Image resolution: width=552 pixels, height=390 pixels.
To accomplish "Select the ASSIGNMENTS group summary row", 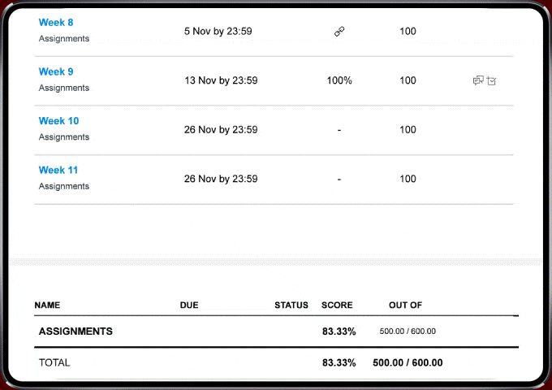I will point(276,331).
